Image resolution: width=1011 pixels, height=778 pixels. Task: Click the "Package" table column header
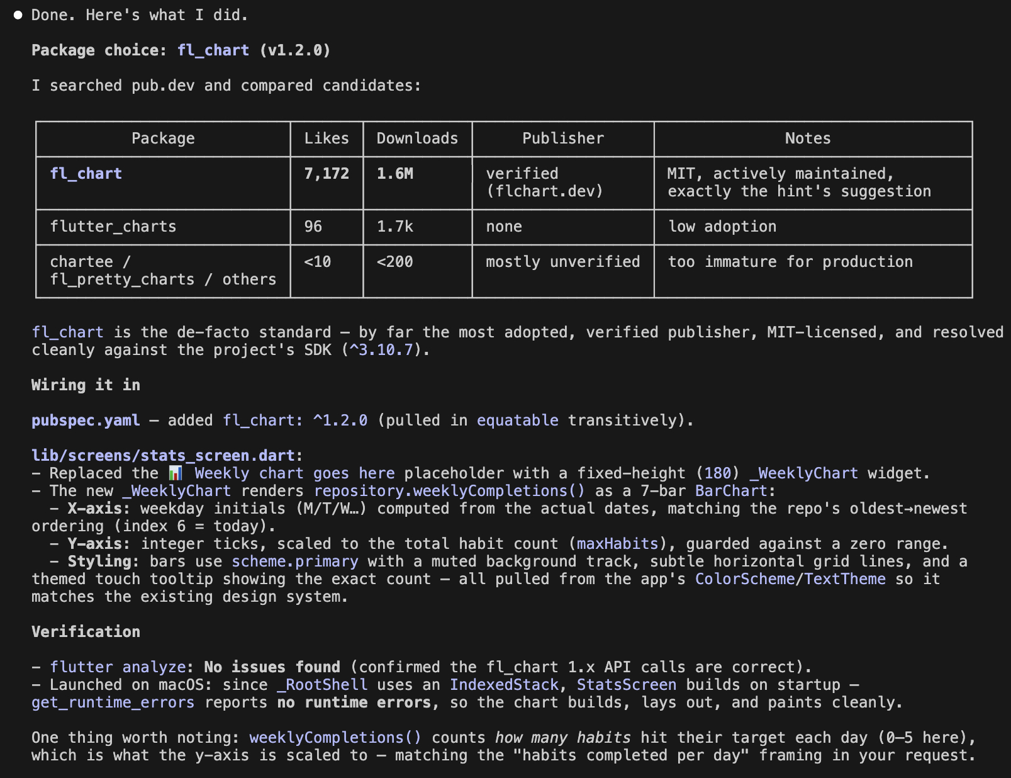pyautogui.click(x=163, y=138)
